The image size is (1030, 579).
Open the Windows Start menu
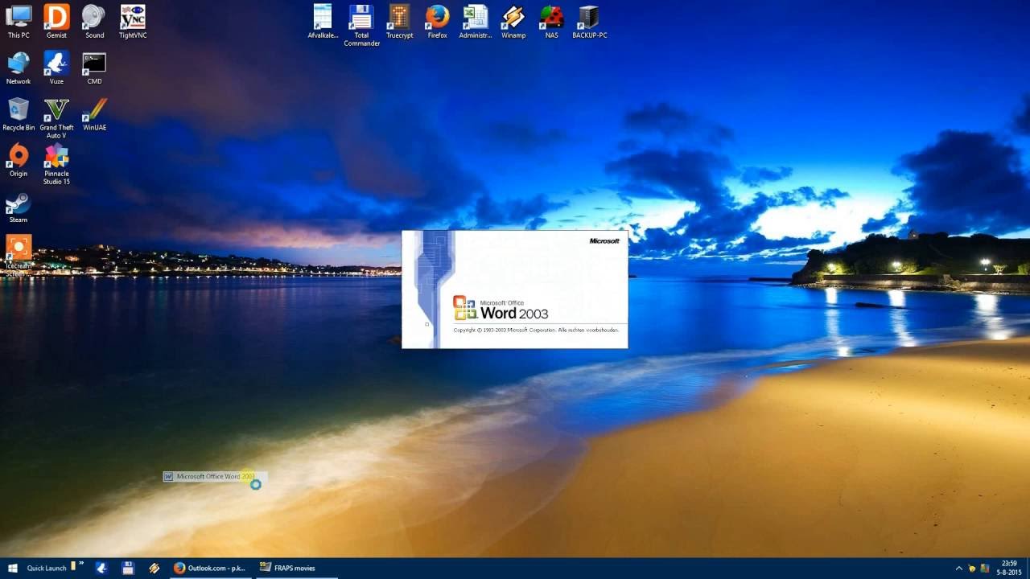click(13, 568)
